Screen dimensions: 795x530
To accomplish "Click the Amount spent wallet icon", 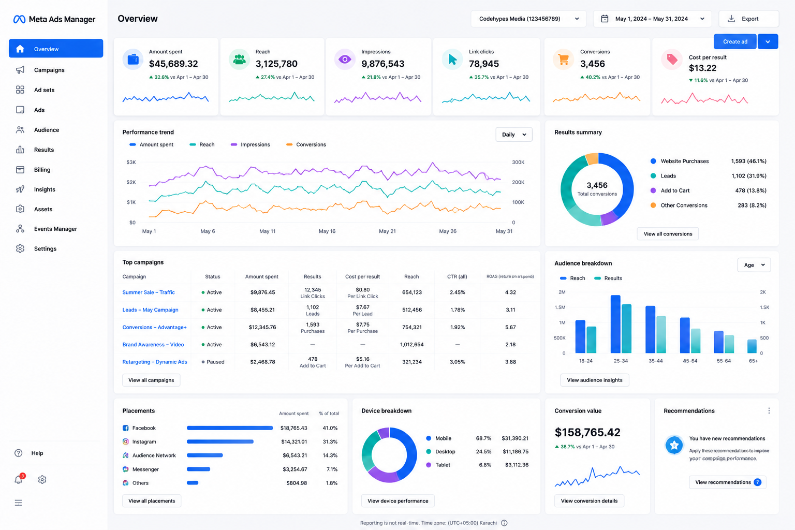I will click(133, 60).
